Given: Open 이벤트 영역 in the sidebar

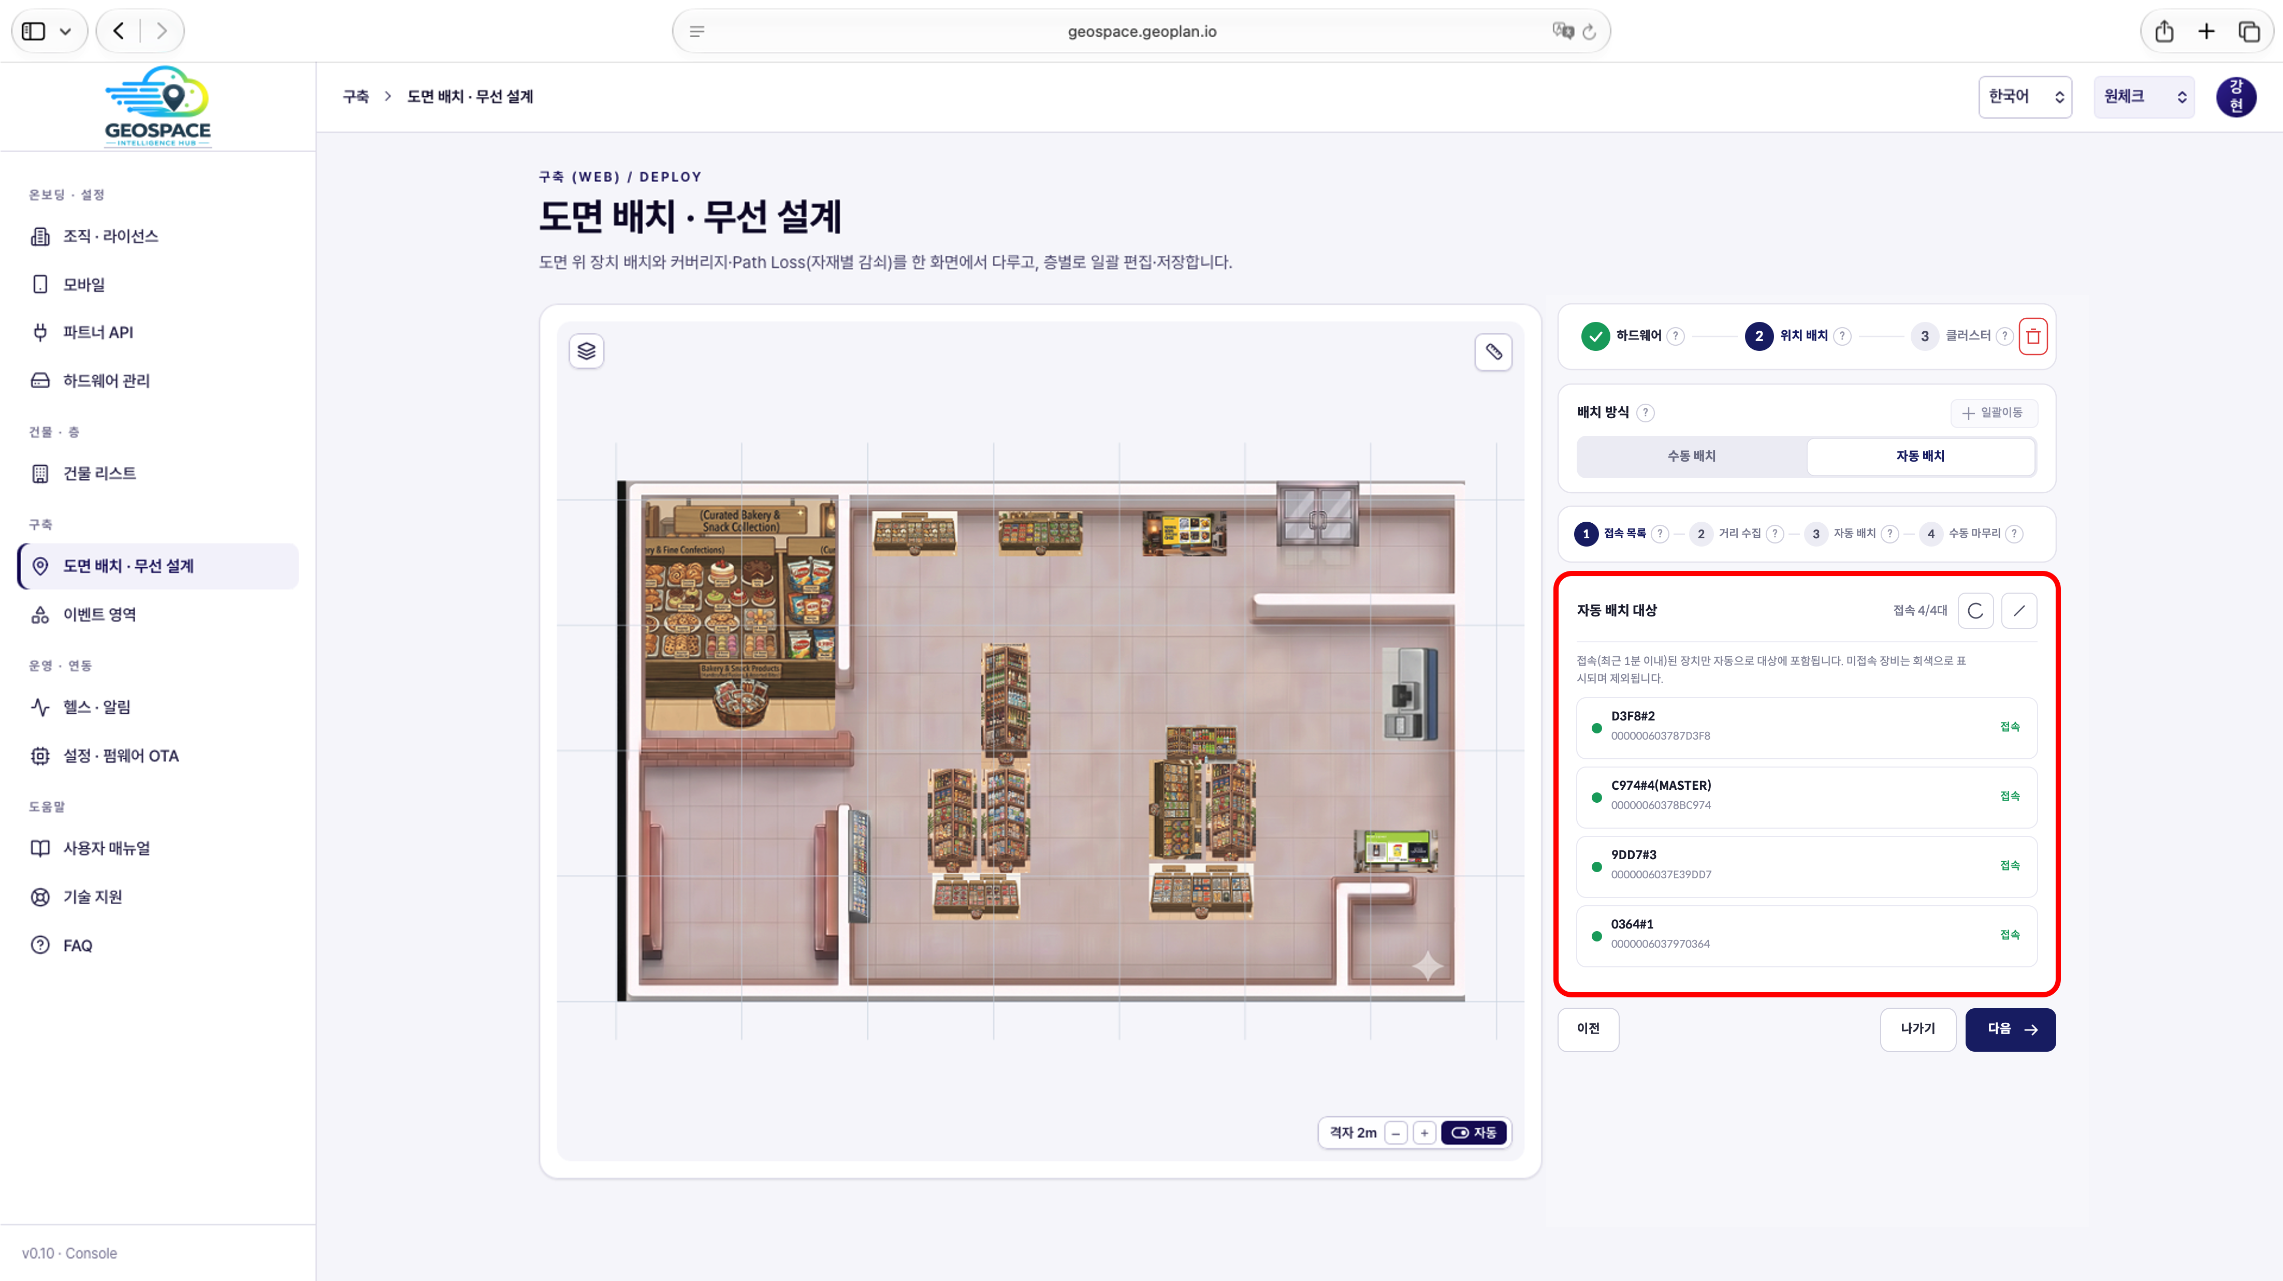Looking at the screenshot, I should point(158,615).
